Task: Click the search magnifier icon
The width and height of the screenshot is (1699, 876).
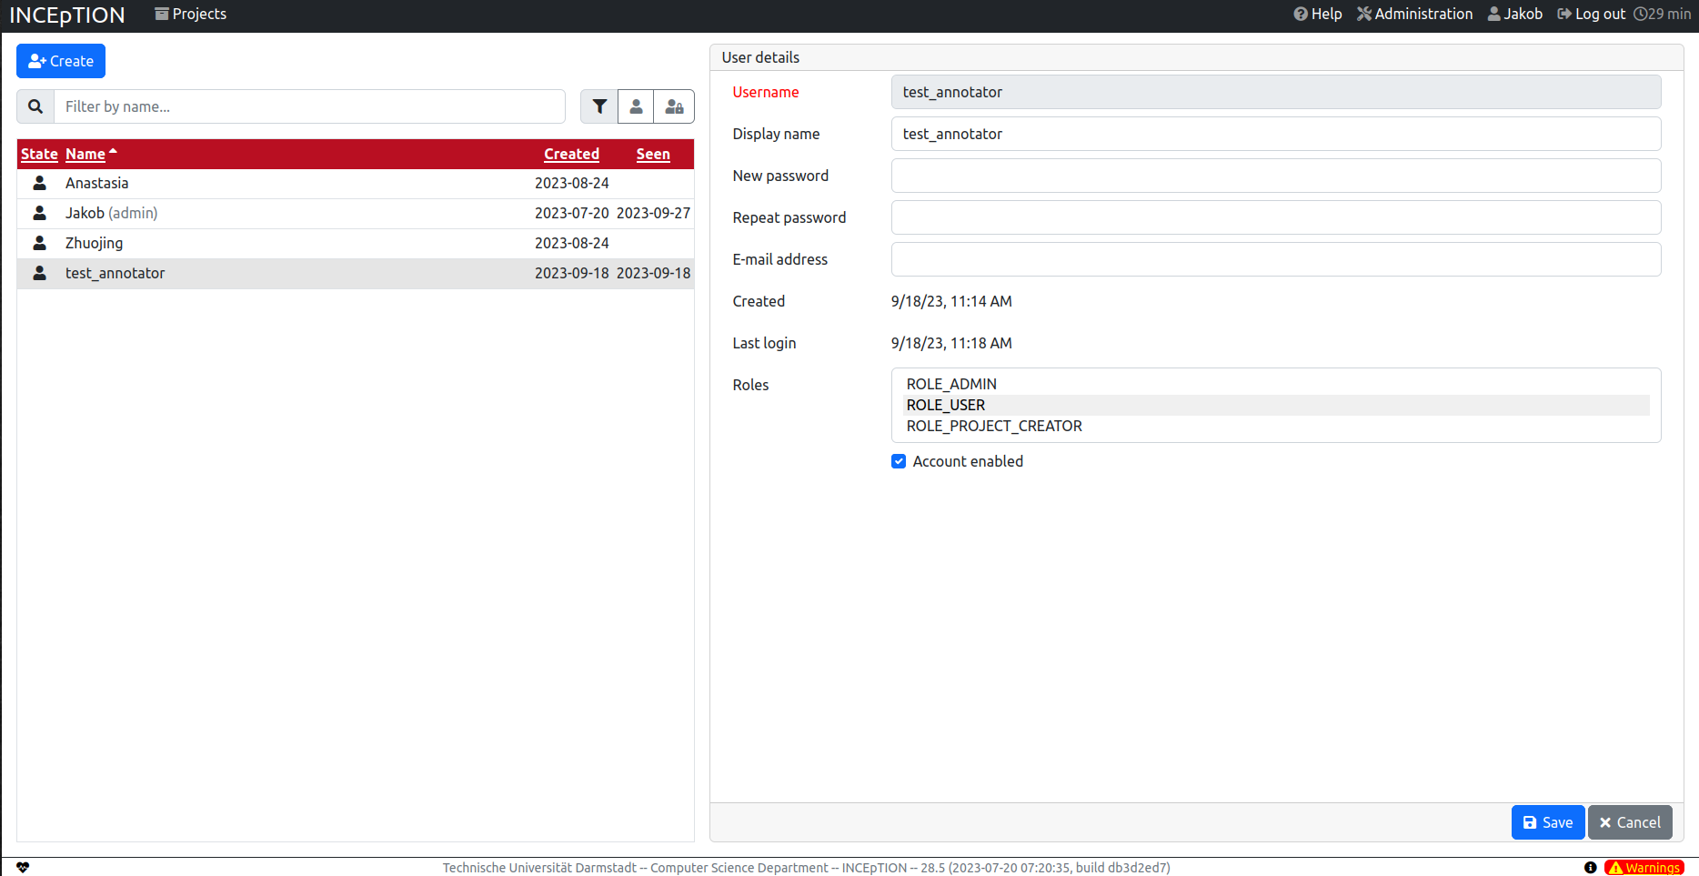Action: point(35,106)
